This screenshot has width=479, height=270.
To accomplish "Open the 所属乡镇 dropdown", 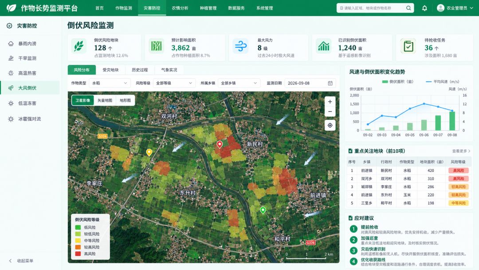I will [239, 83].
